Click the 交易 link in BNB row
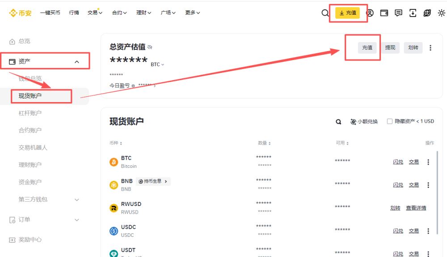 (414, 185)
